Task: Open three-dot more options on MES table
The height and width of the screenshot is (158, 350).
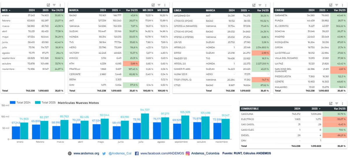Action: 60,5
